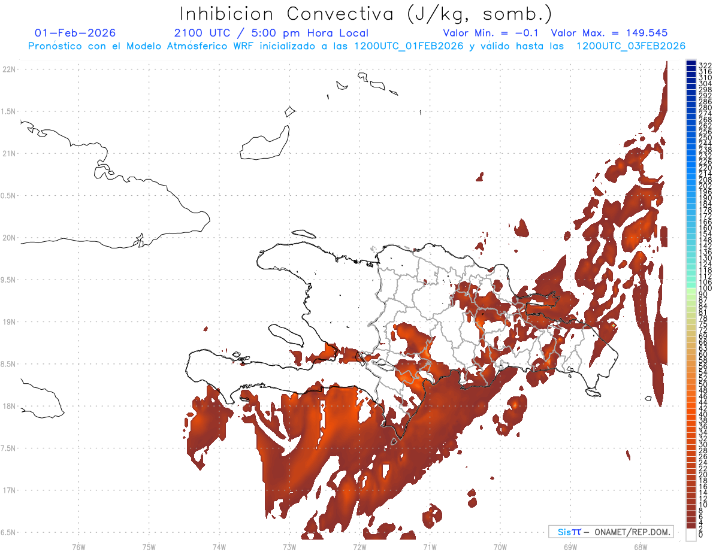Click the '75W' longitude label
The image size is (719, 555).
coord(149,546)
